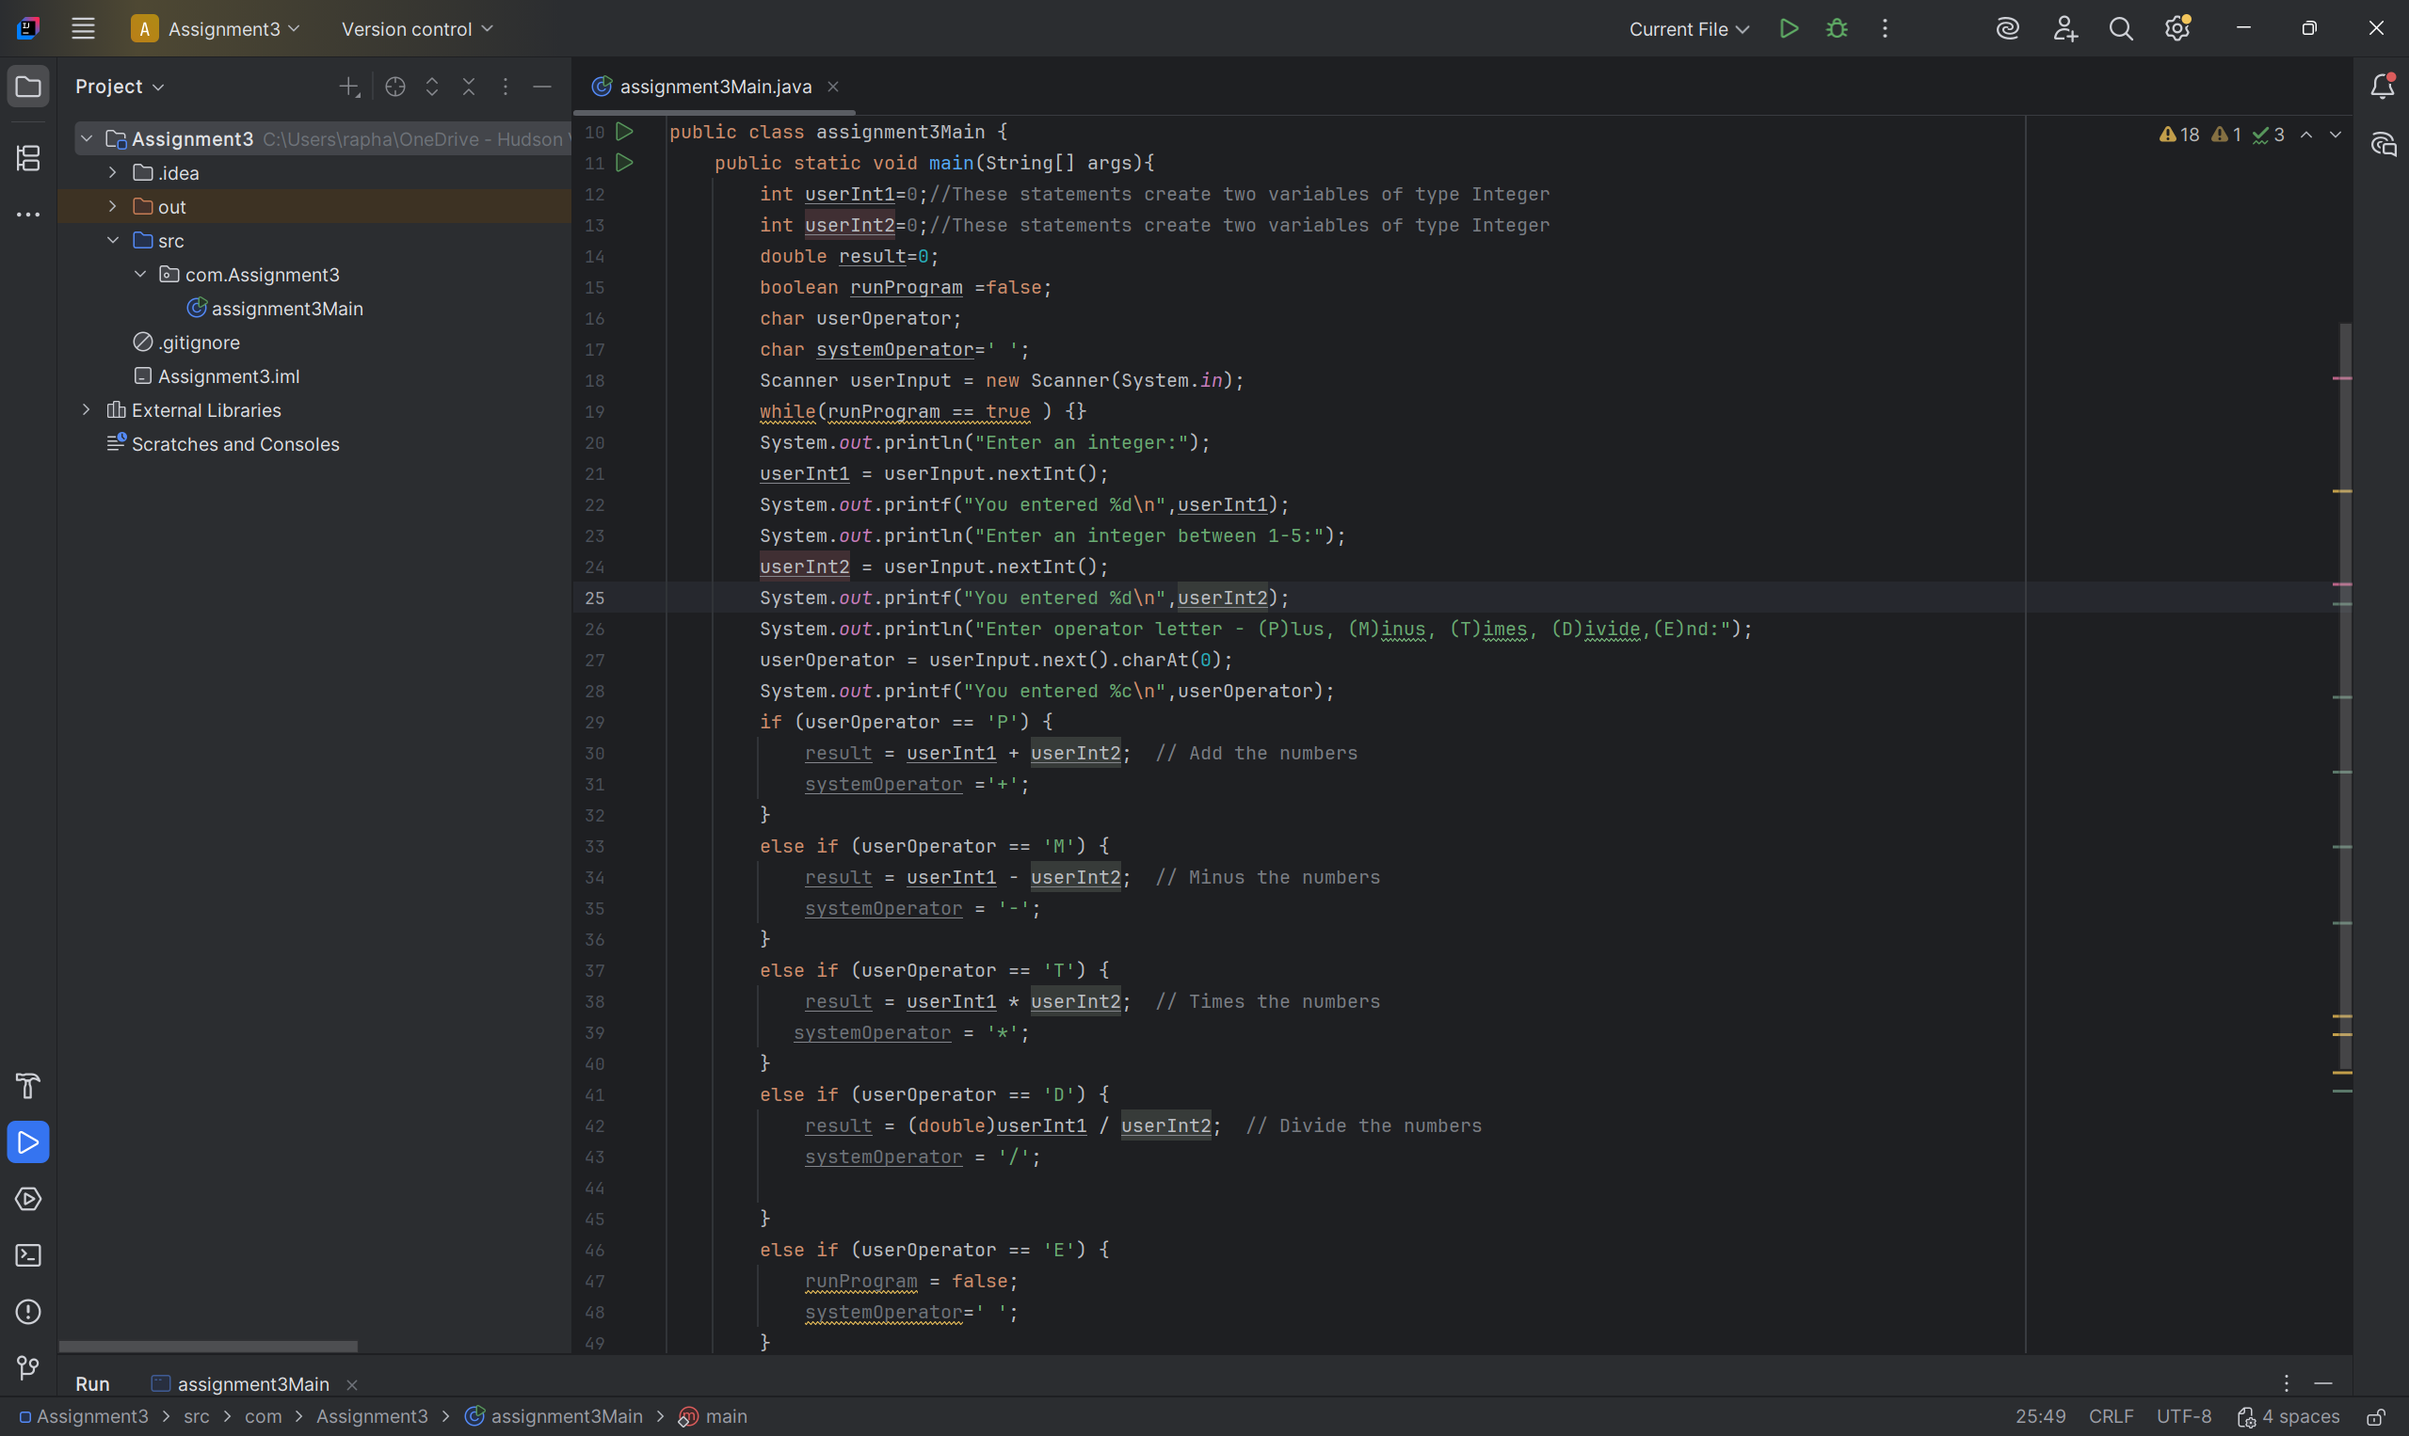Toggle the Run tool window sidebar button

(28, 1141)
